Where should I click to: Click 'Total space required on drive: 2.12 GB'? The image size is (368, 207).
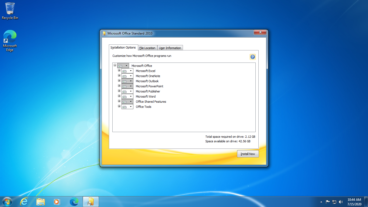pyautogui.click(x=230, y=137)
